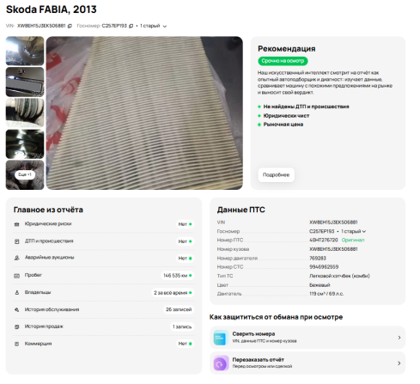Viewport: 420px width, 384px height.
Task: Click the СТС number '9946962559'
Action: click(x=324, y=267)
